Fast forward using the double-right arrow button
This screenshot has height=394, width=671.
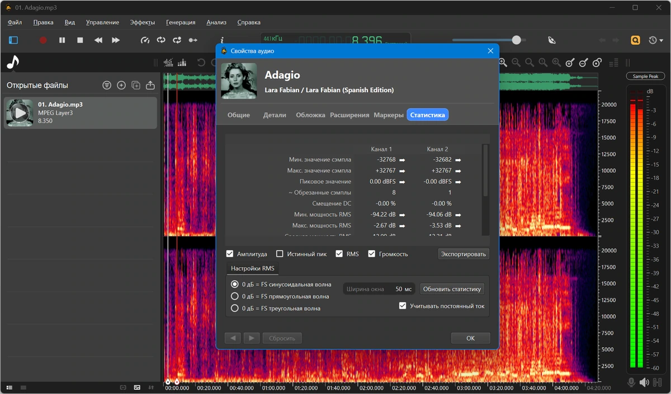(x=116, y=40)
